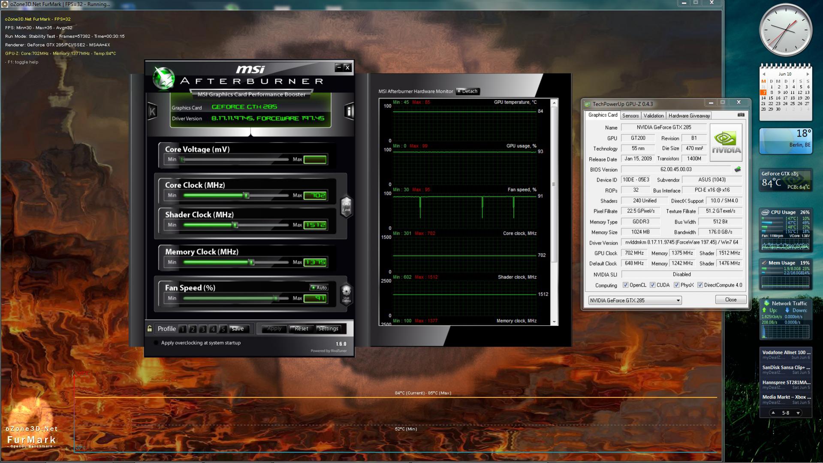
Task: Select profile slot 4
Action: [213, 329]
